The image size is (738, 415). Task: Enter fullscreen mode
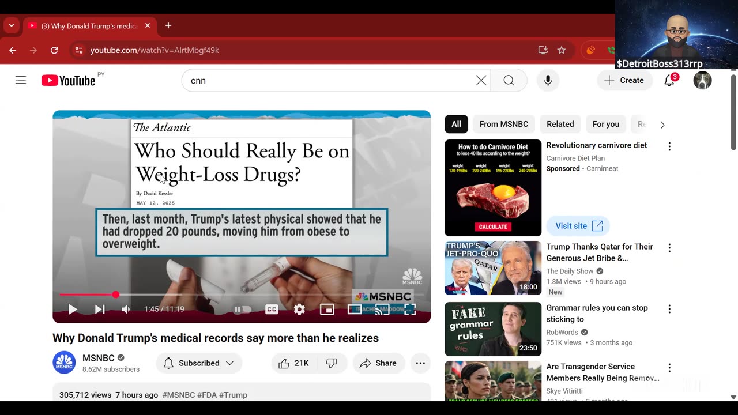pyautogui.click(x=410, y=310)
